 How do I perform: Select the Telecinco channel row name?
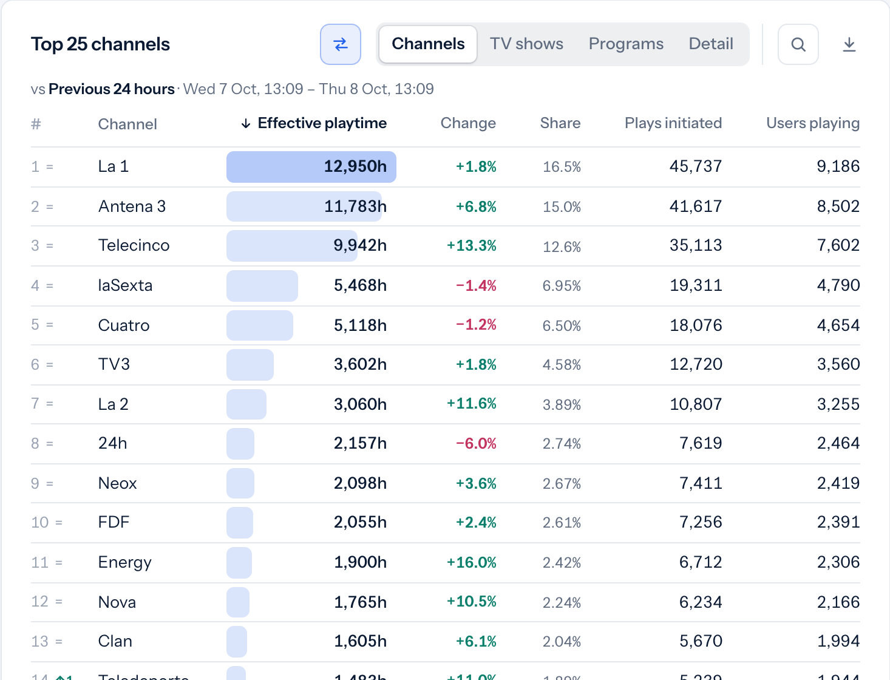[134, 246]
